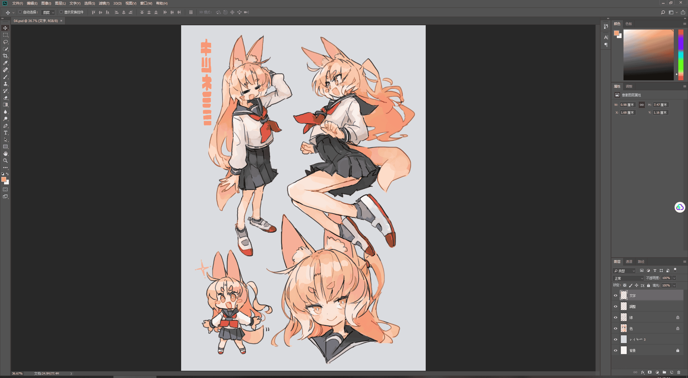The image size is (688, 378).
Task: Open the workspace switcher dropdown
Action: point(673,12)
